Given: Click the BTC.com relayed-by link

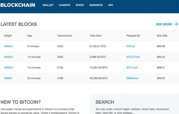Looking at the screenshot, I should 132,68.
